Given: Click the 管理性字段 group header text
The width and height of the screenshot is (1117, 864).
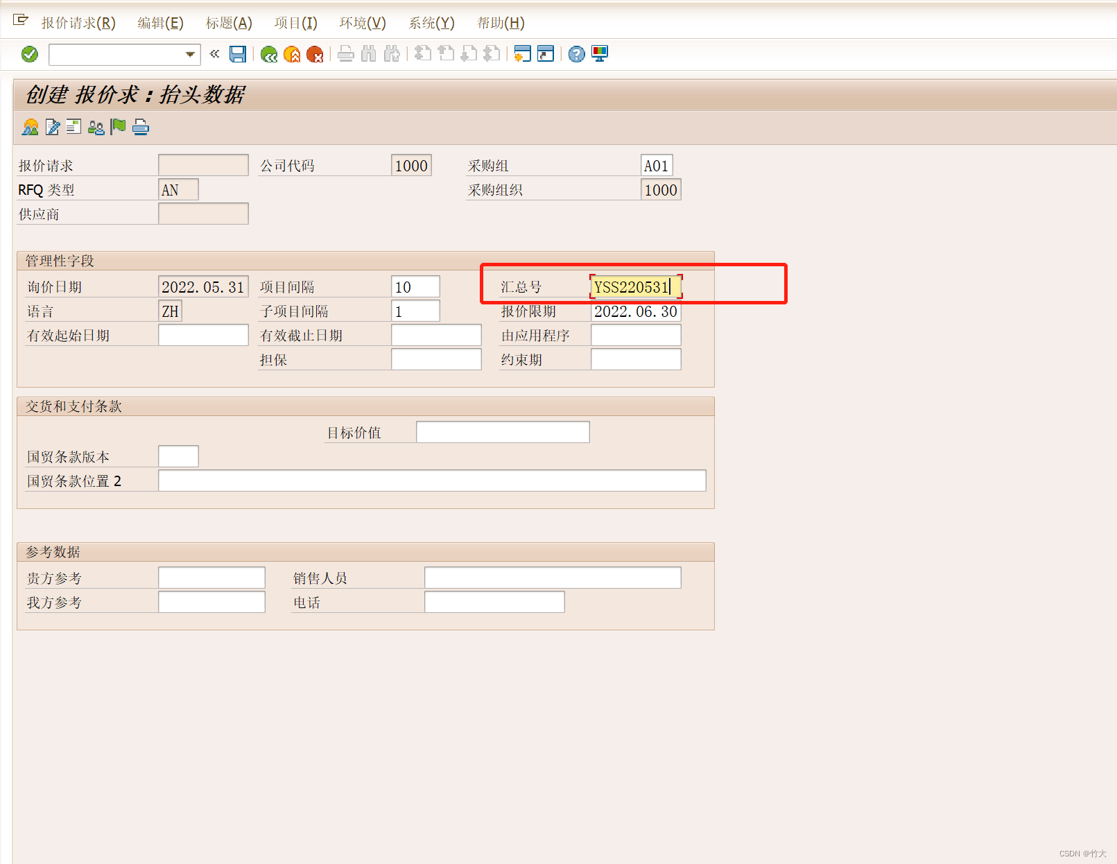Looking at the screenshot, I should (x=60, y=261).
